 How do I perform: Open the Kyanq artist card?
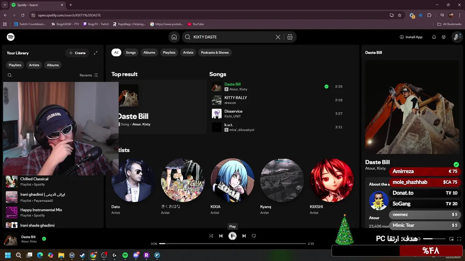pos(282,187)
